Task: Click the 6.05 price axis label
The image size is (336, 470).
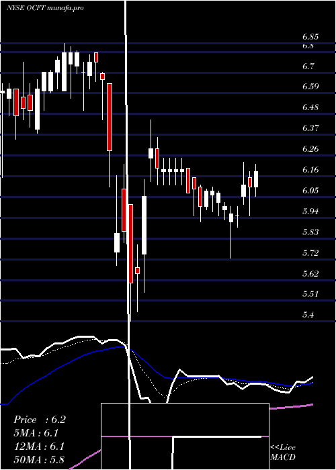Action: pyautogui.click(x=310, y=191)
